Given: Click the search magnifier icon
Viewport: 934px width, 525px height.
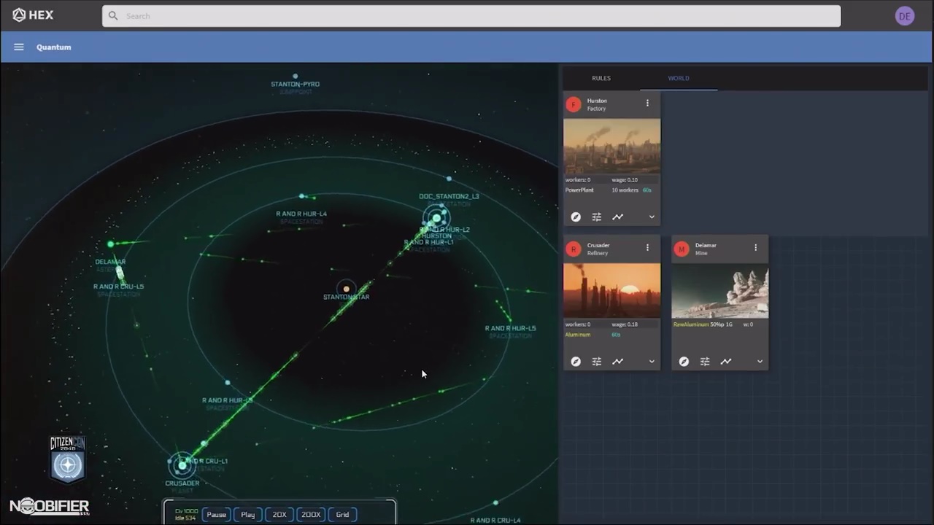Looking at the screenshot, I should click(x=113, y=15).
